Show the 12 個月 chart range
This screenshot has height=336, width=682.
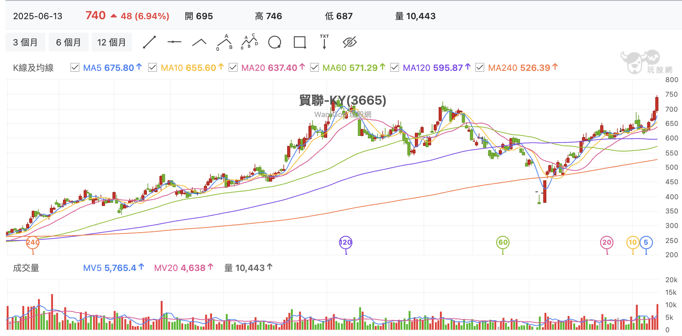tap(111, 42)
